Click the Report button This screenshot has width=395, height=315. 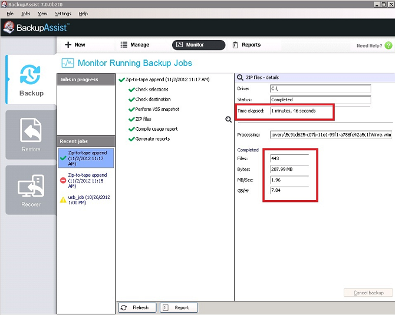[x=179, y=307]
